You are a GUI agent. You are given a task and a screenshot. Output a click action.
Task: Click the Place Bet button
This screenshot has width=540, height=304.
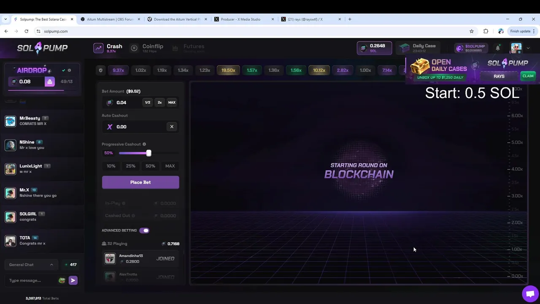click(140, 182)
